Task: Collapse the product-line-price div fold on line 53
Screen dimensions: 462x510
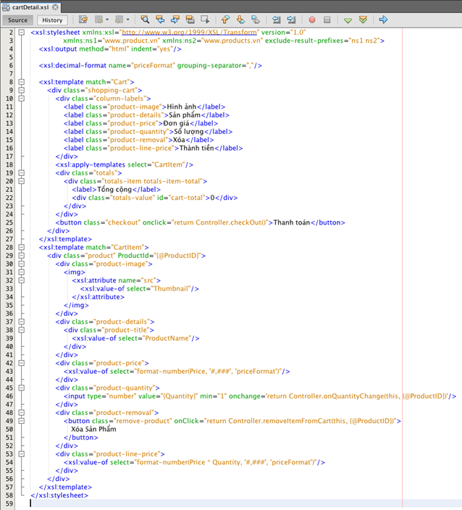Action: [x=22, y=453]
